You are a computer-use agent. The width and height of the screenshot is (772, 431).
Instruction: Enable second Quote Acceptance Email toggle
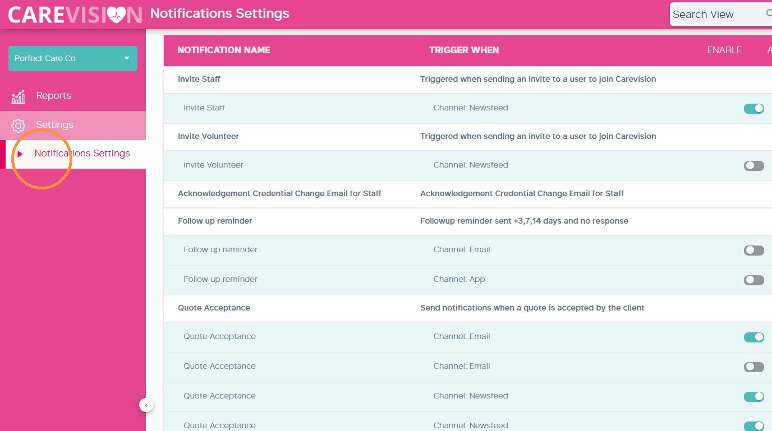click(x=753, y=367)
